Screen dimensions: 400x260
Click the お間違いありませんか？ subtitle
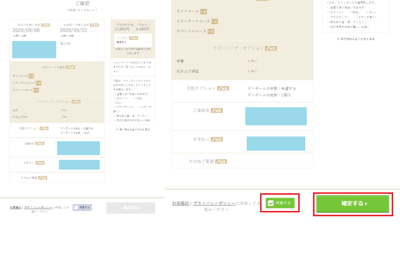[x=82, y=10]
